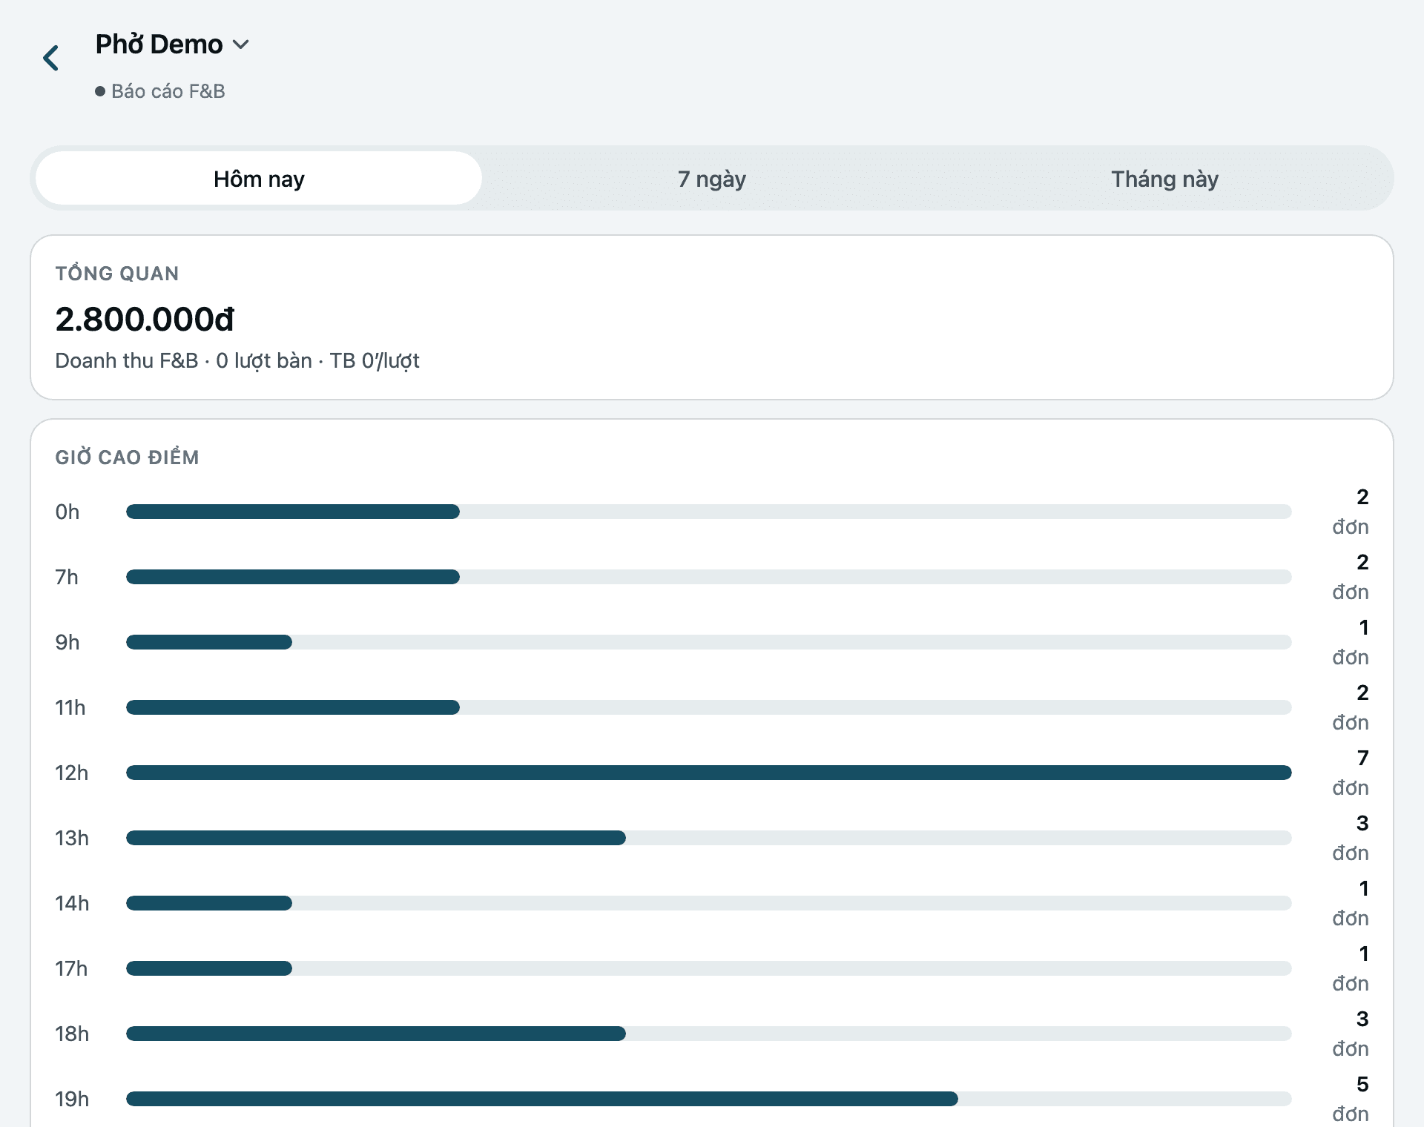Click the 11h hour label
The image size is (1424, 1127).
[70, 707]
